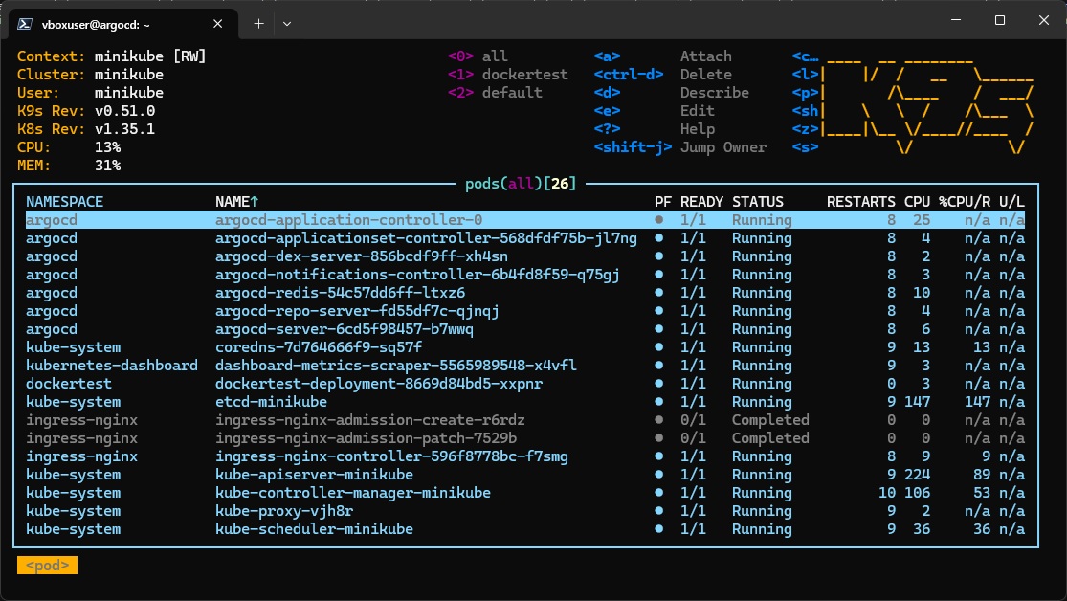Close the vboxuser@argocd tab
1067x601 pixels.
coord(218,24)
